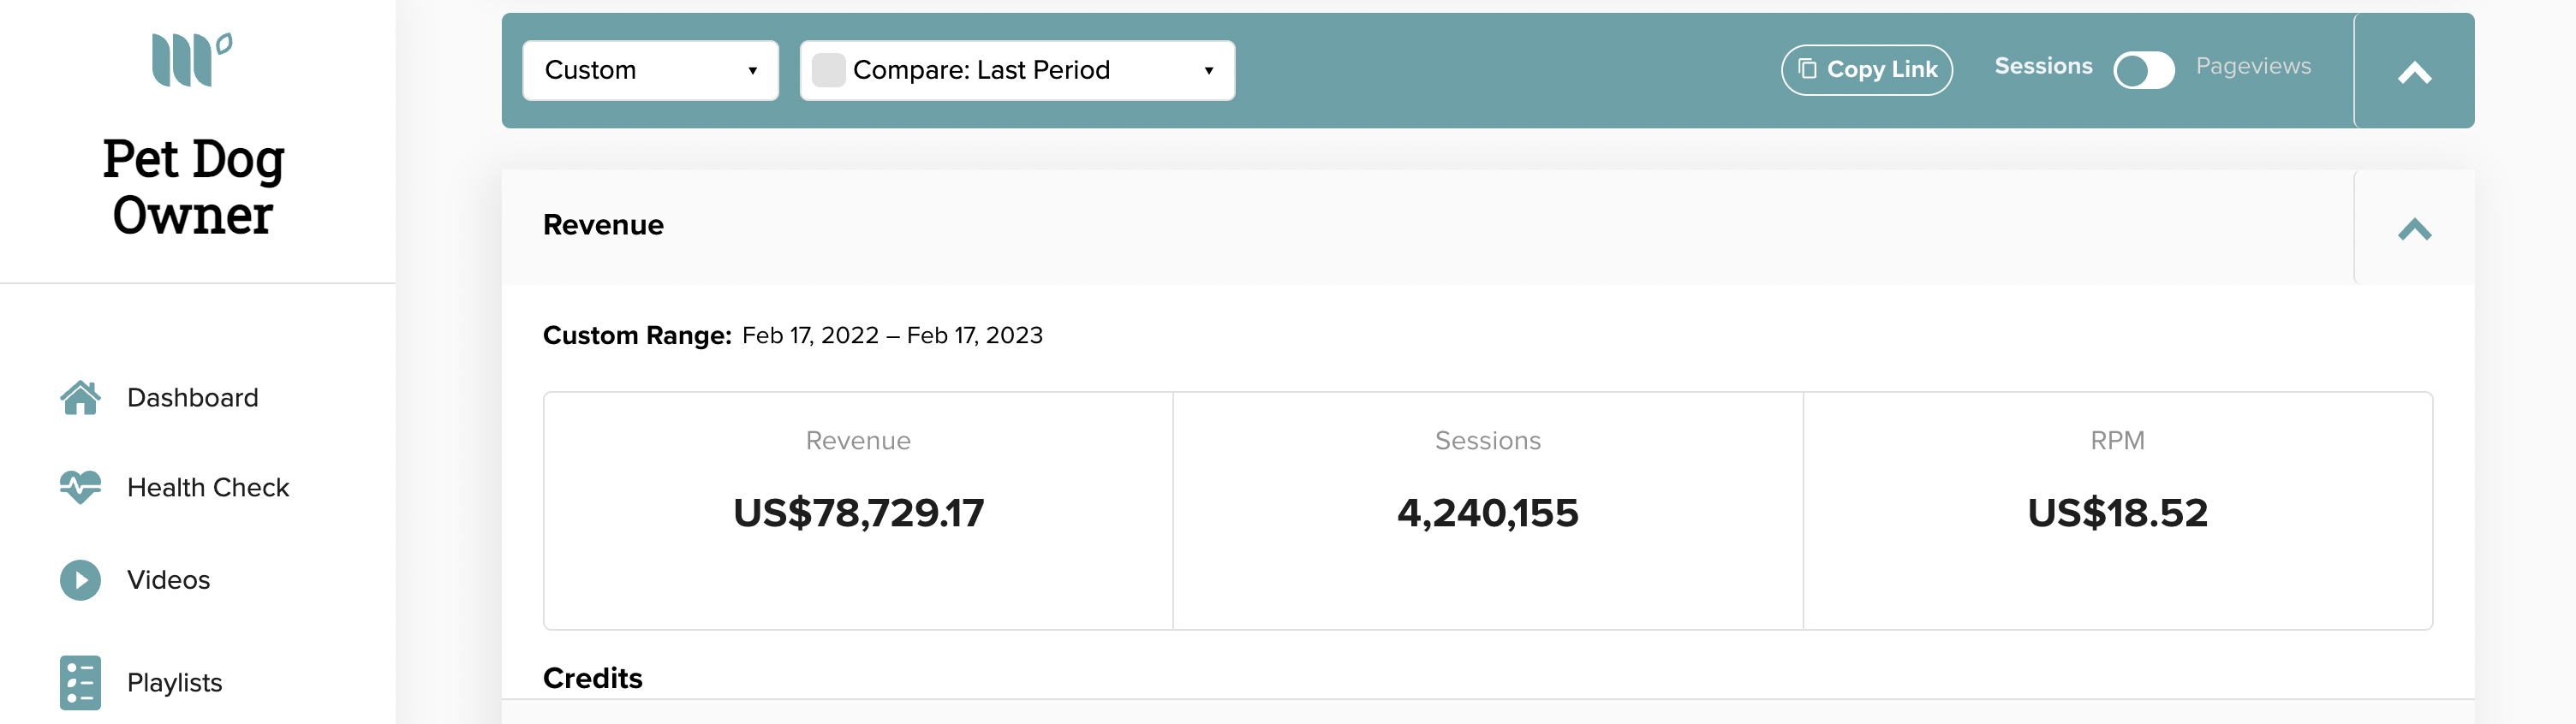Go to Videos in the sidebar

click(x=168, y=580)
